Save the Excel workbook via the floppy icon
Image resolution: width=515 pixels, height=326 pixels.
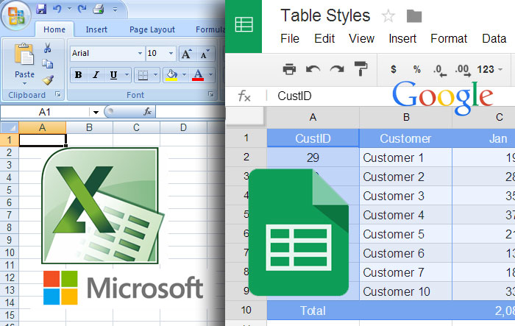tap(41, 9)
